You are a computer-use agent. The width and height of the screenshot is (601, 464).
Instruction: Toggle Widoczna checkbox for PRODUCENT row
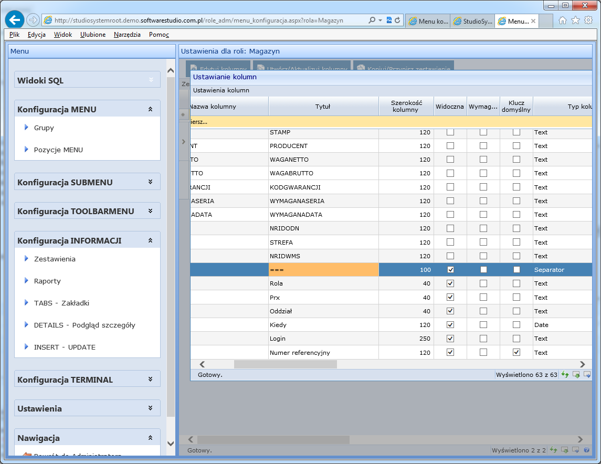(x=450, y=146)
